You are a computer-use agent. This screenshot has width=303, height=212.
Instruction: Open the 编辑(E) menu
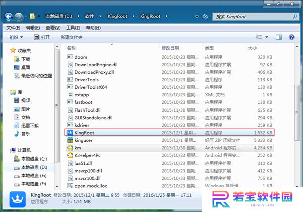pos(33,28)
